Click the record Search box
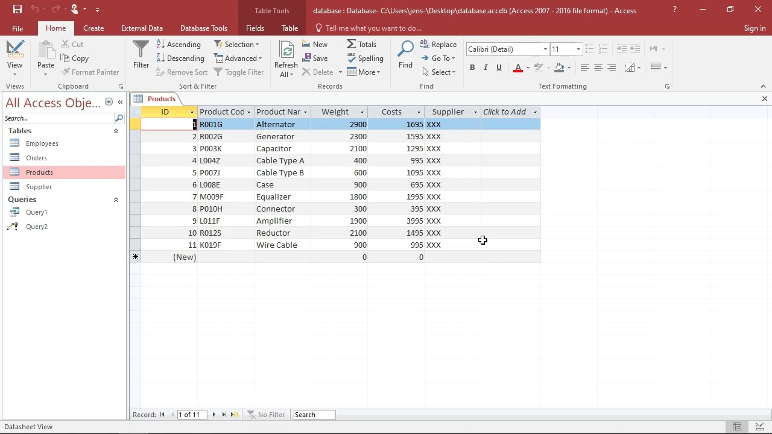Image resolution: width=772 pixels, height=434 pixels. [314, 415]
